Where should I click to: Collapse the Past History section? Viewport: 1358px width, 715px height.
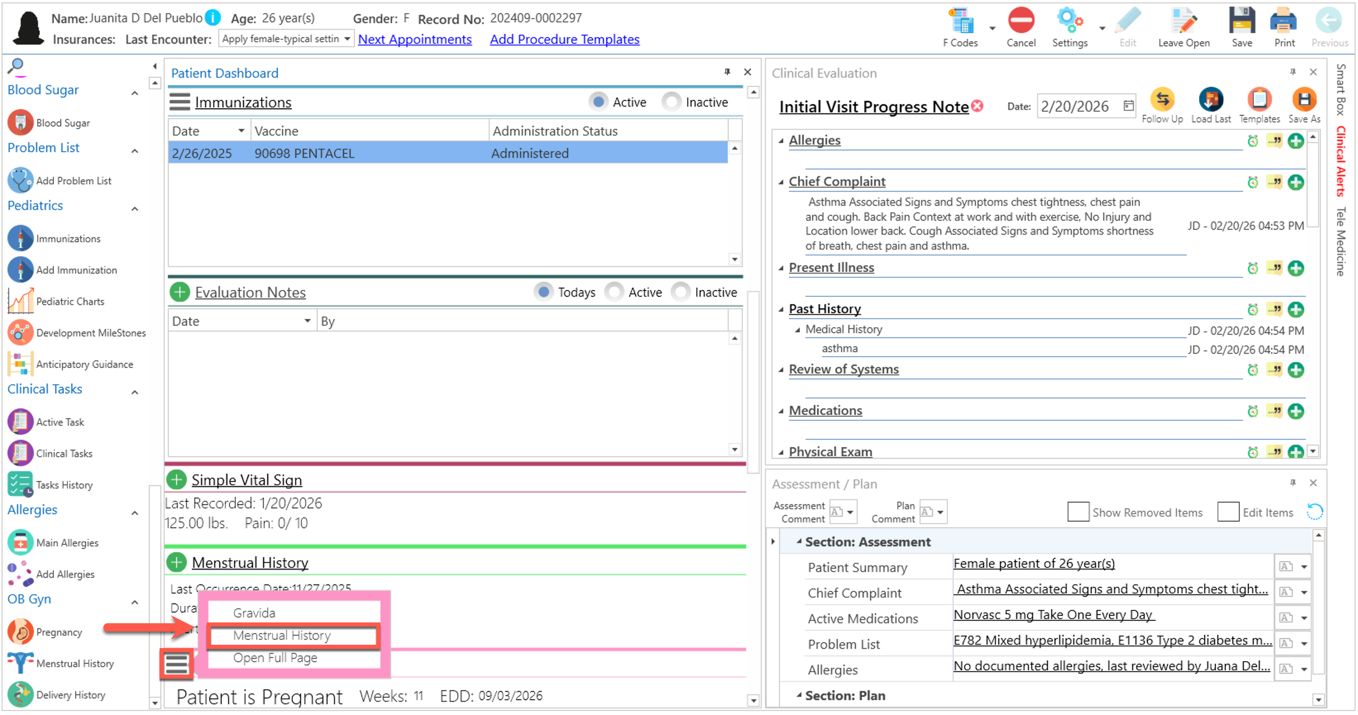[781, 310]
